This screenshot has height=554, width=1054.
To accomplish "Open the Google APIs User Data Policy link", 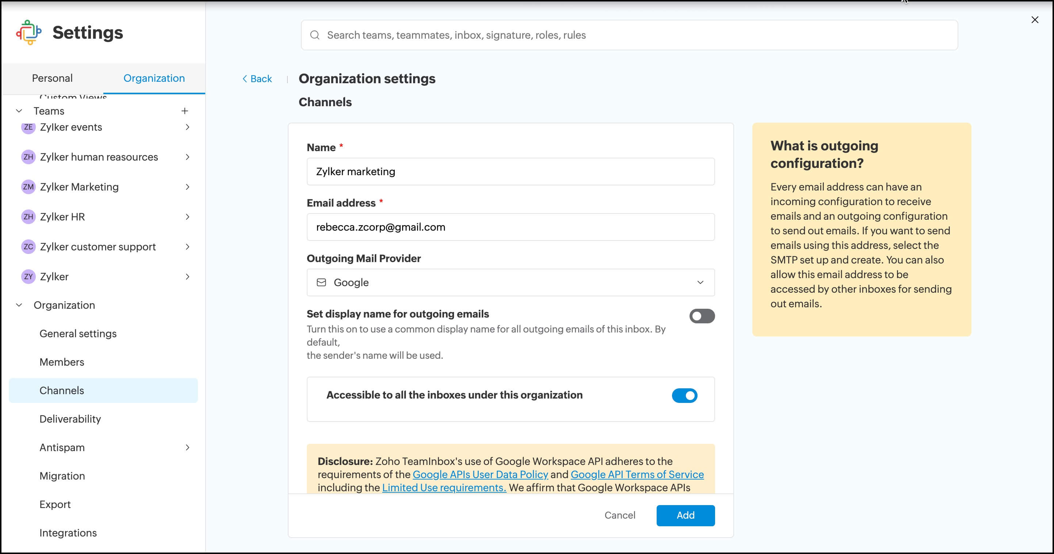I will pyautogui.click(x=480, y=474).
